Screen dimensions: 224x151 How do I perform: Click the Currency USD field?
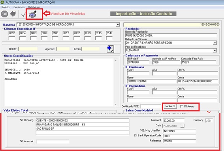209,121
